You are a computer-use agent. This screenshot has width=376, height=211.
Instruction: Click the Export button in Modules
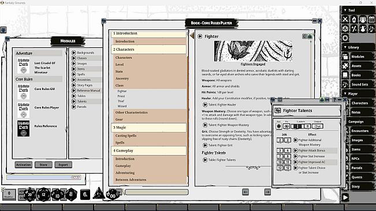(x=64, y=165)
